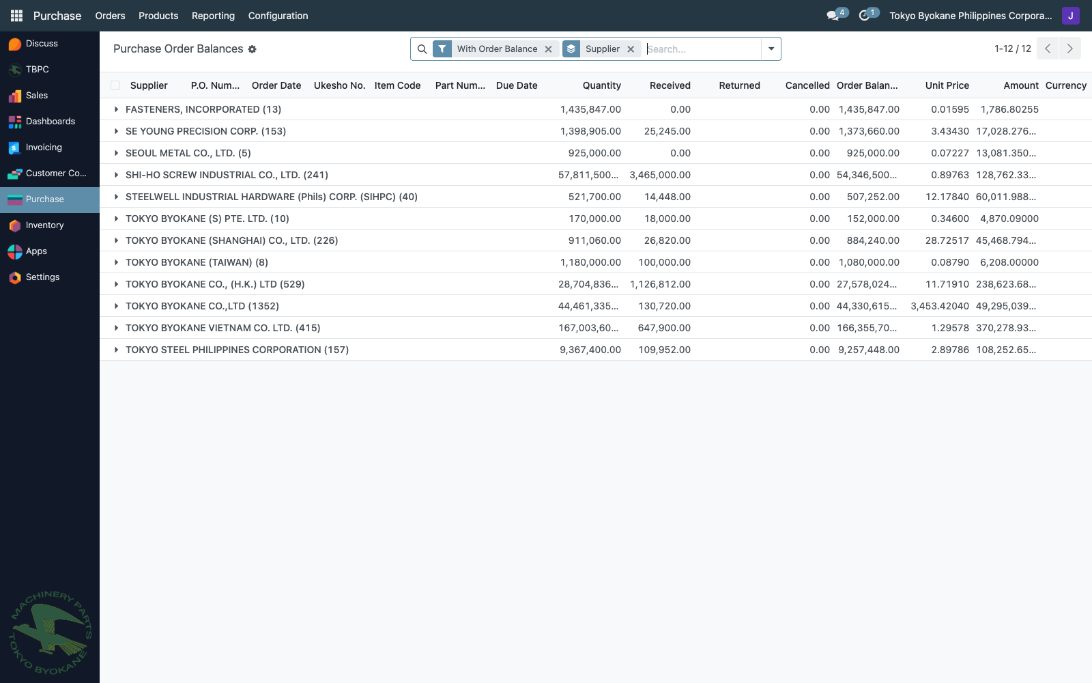Expand the SEOUL METAL CO., LTD. group

coord(117,153)
